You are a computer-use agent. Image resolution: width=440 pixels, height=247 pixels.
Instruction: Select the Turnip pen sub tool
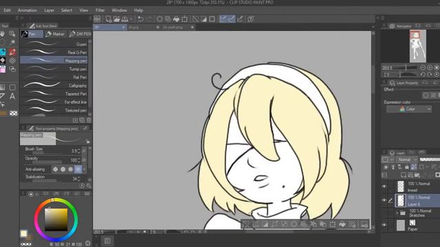point(54,69)
